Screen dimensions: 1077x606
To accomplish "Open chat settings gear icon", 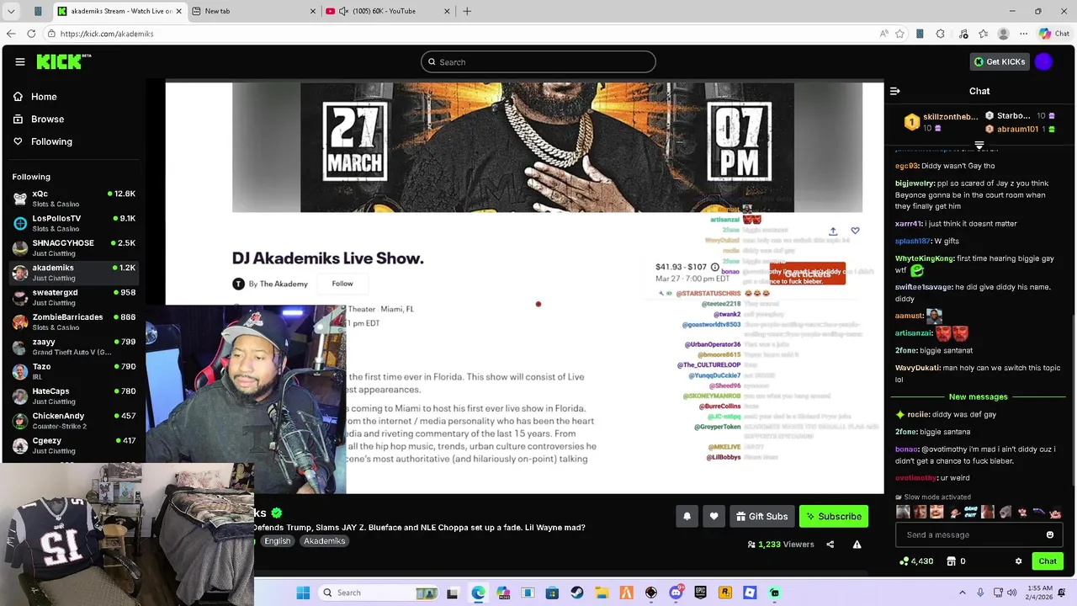I will click(x=1018, y=561).
